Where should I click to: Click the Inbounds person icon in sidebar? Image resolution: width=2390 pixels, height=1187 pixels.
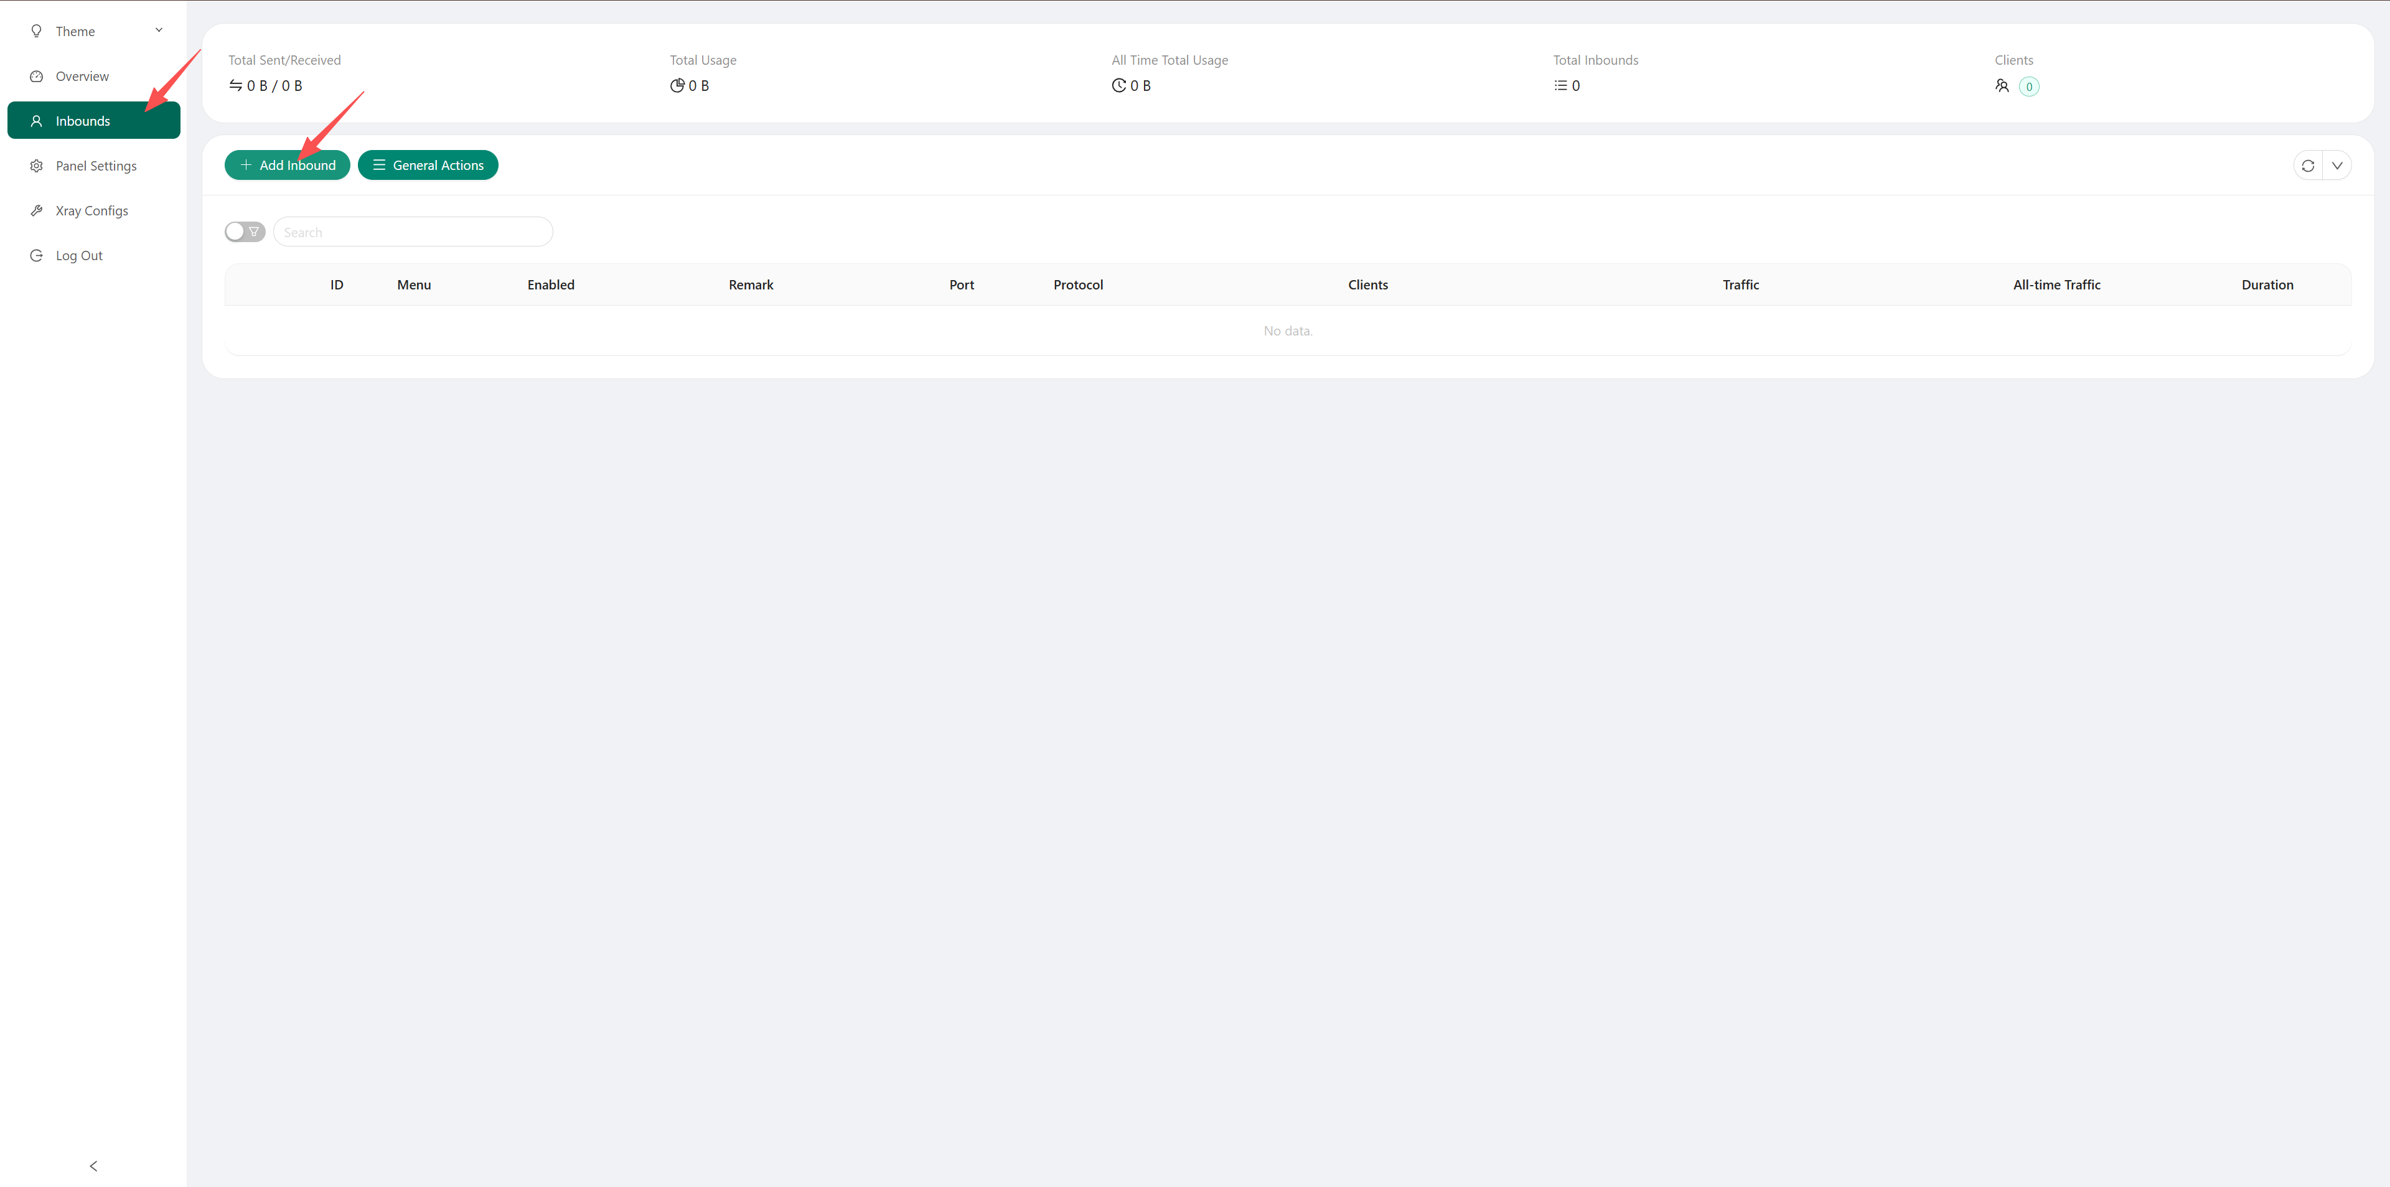36,121
